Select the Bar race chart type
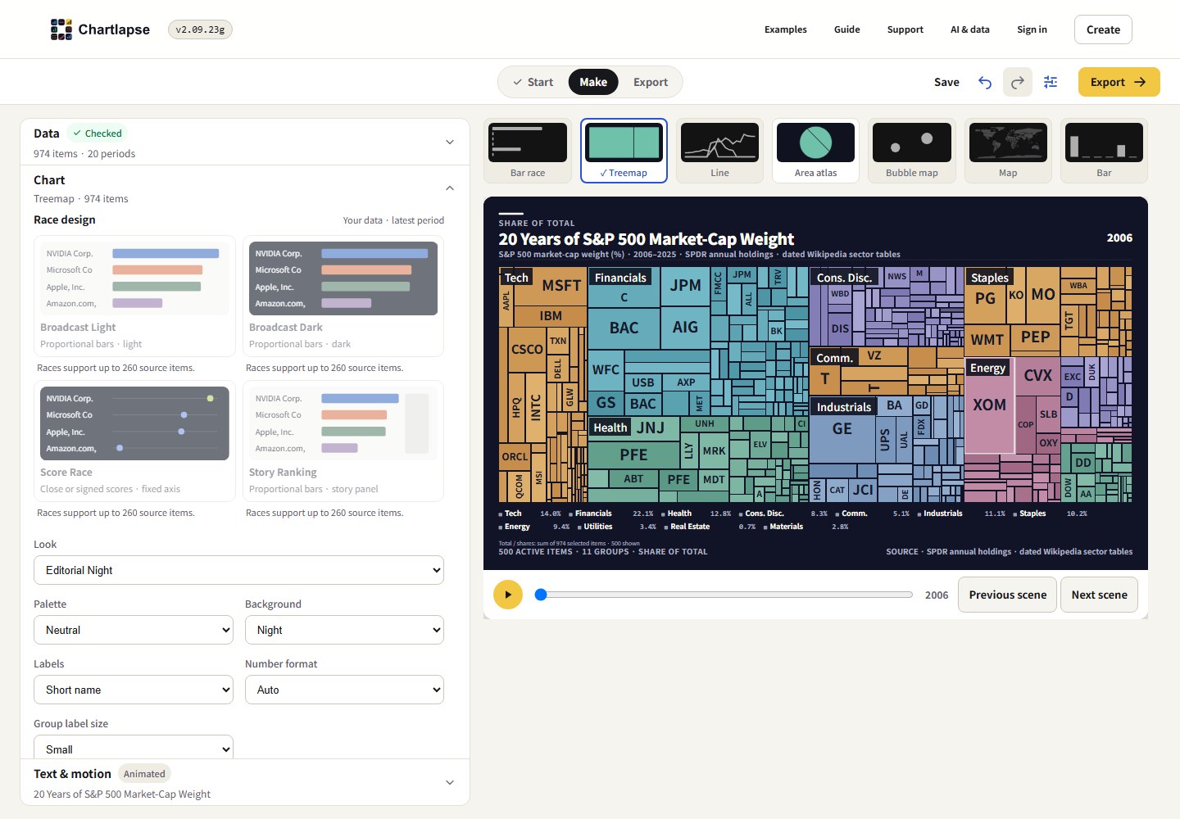 (528, 151)
